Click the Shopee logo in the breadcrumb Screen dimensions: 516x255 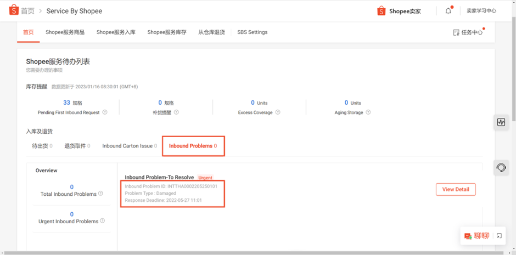pos(14,10)
